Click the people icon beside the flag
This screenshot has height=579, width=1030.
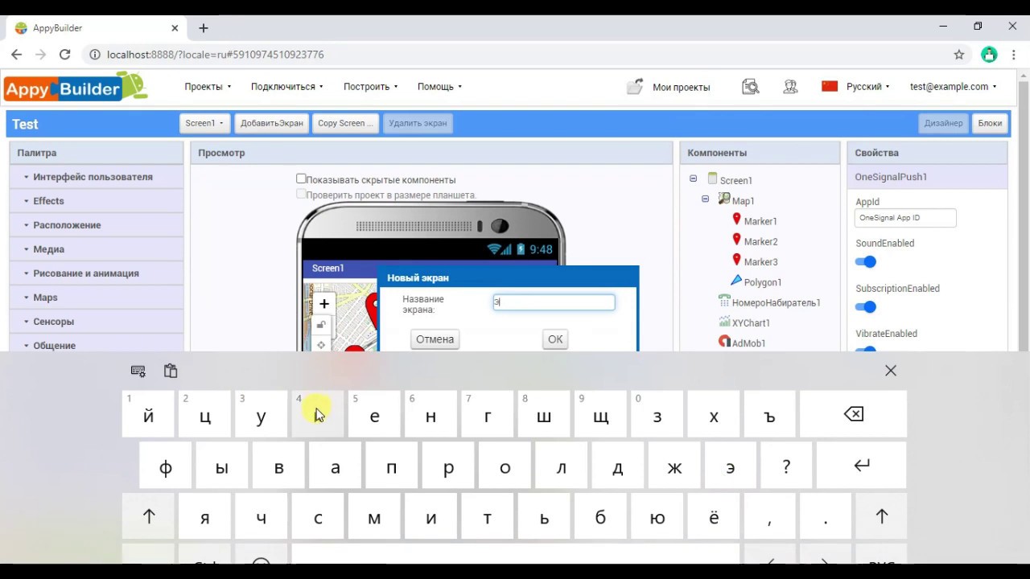pyautogui.click(x=790, y=87)
